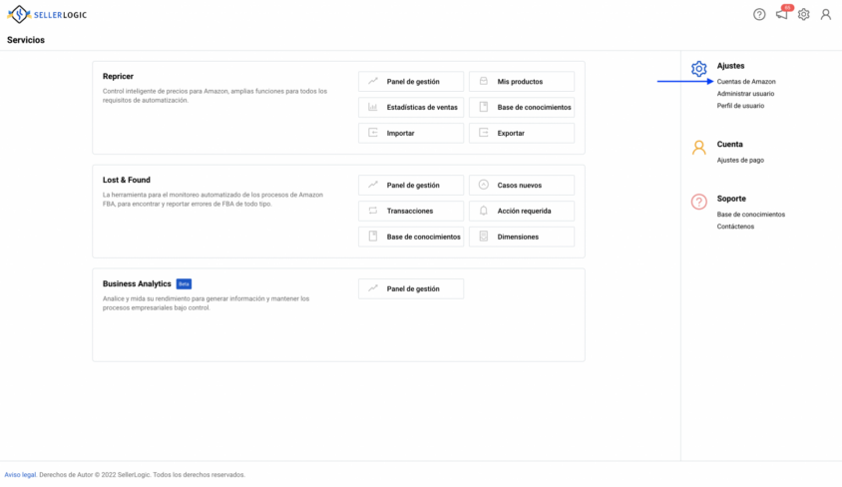The width and height of the screenshot is (842, 487).
Task: Open Aviso legal in footer
Action: point(20,475)
